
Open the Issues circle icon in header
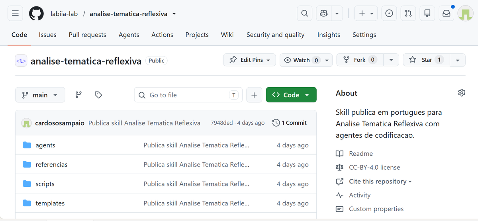(389, 14)
